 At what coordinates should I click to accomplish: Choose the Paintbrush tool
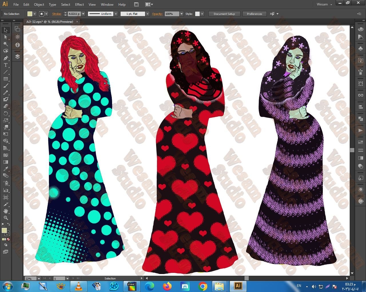tap(6, 86)
